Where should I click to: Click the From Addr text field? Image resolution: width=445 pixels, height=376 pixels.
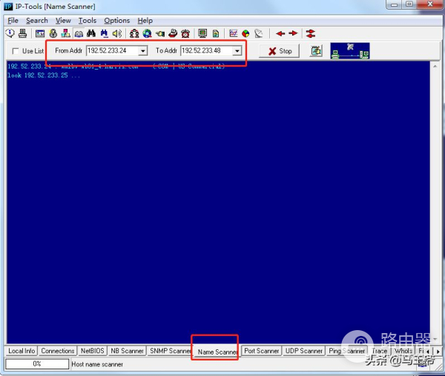coord(111,51)
